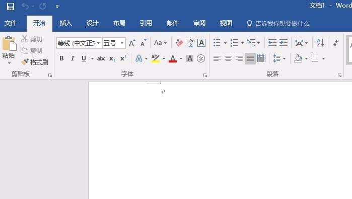Image resolution: width=352 pixels, height=199 pixels.
Task: Open the 字体 dialog launcher
Action: point(205,76)
